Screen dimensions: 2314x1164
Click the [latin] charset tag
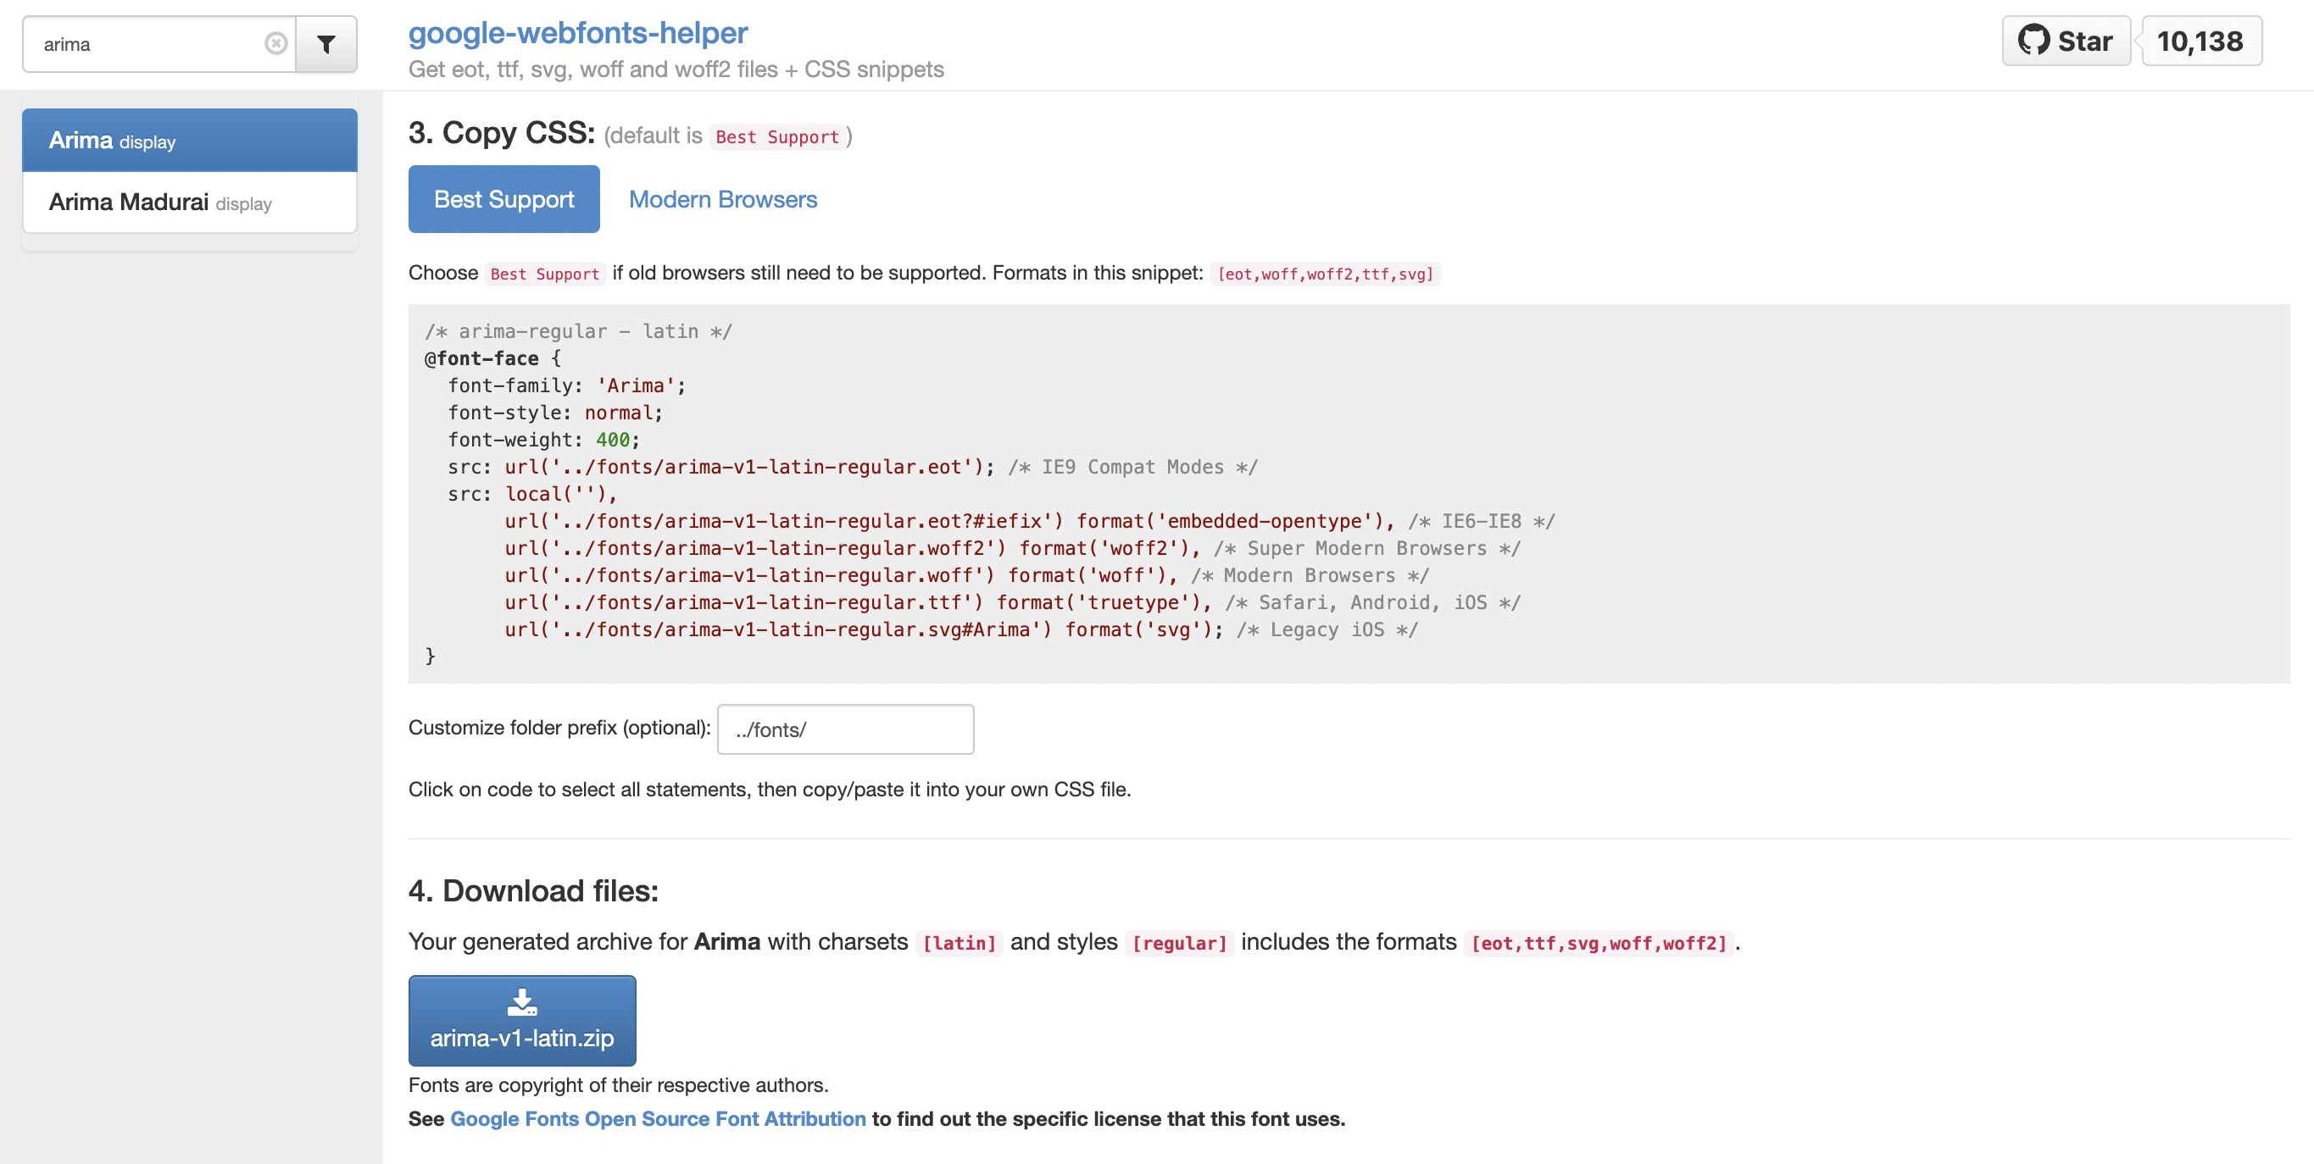(959, 942)
